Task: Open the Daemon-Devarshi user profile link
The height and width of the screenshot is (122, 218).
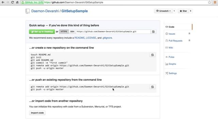Action: click(45, 11)
